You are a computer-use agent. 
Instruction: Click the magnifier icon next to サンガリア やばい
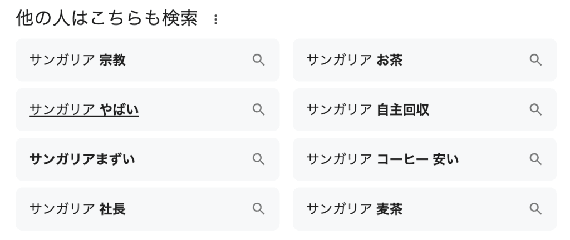(258, 109)
